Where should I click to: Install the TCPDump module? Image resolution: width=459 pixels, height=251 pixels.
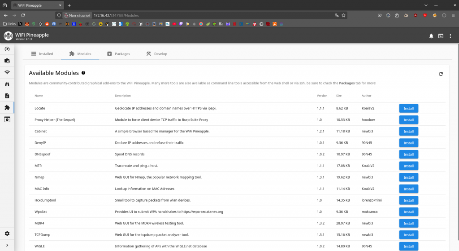[x=409, y=235]
